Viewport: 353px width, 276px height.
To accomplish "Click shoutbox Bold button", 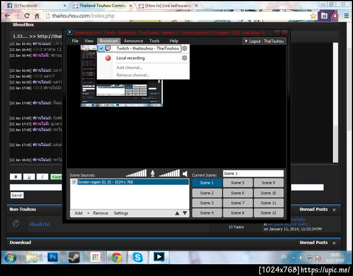I will pyautogui.click(x=16, y=177).
